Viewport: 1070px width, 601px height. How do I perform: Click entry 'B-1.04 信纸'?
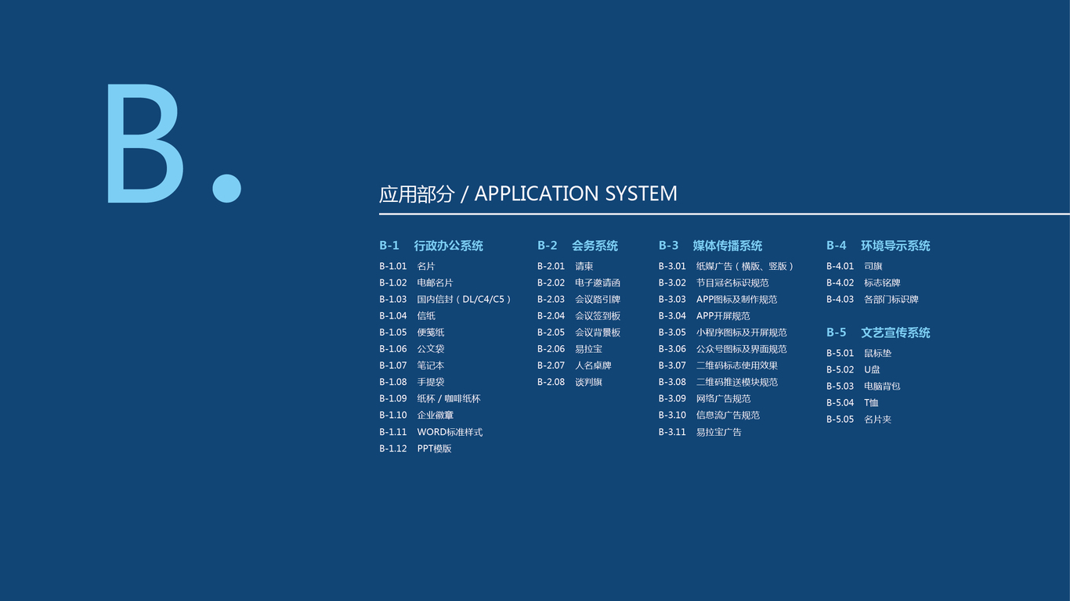pos(407,315)
